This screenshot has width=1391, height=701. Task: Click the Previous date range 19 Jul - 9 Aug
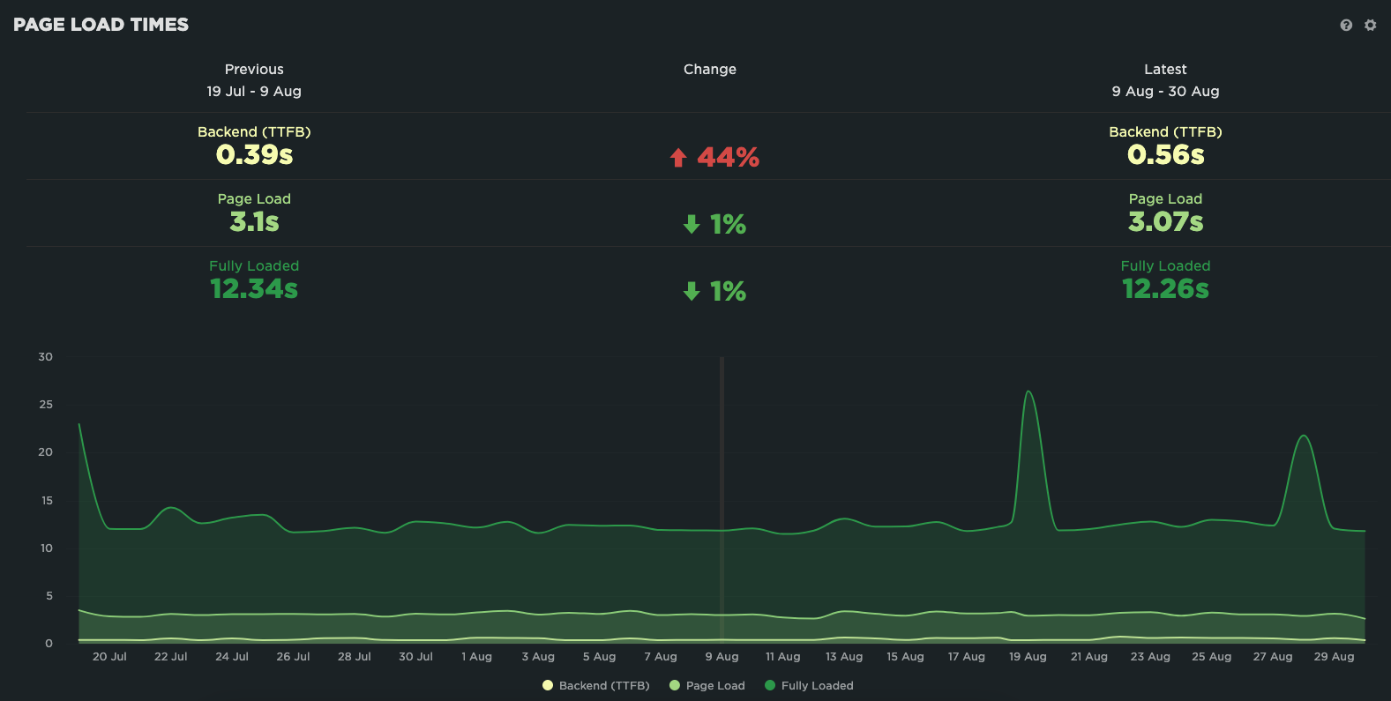point(254,91)
